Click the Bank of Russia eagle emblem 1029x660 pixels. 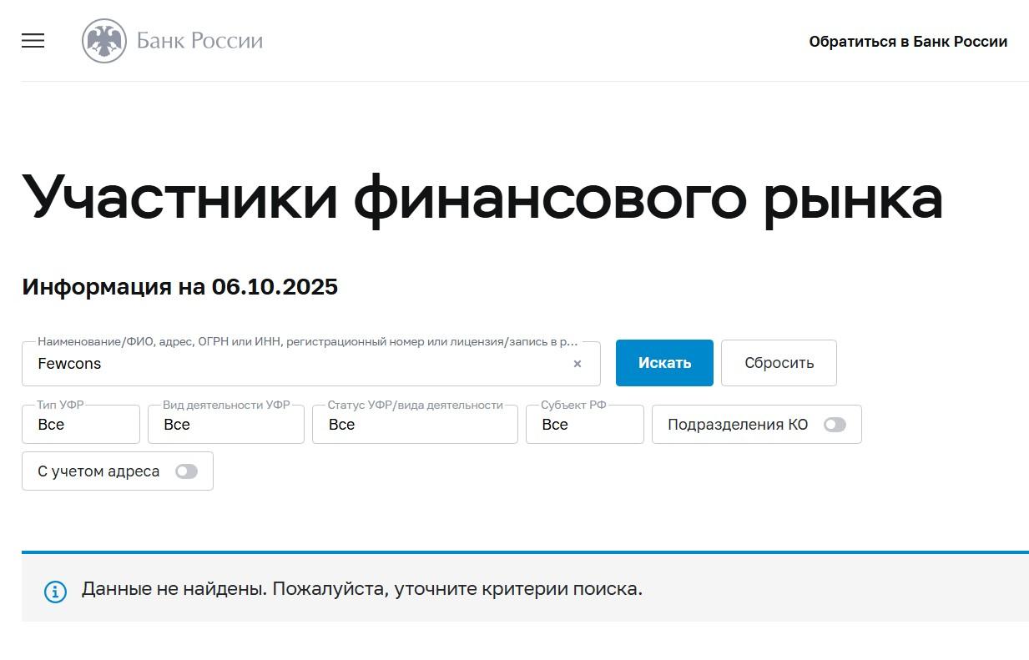point(104,41)
